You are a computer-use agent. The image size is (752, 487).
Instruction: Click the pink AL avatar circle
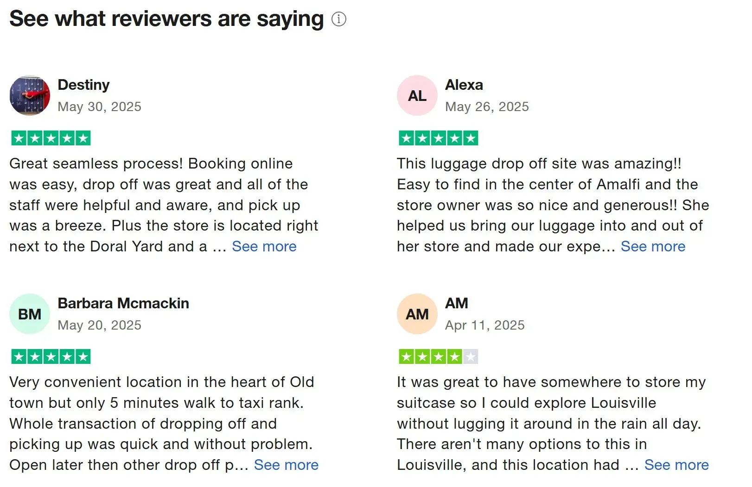coord(417,95)
